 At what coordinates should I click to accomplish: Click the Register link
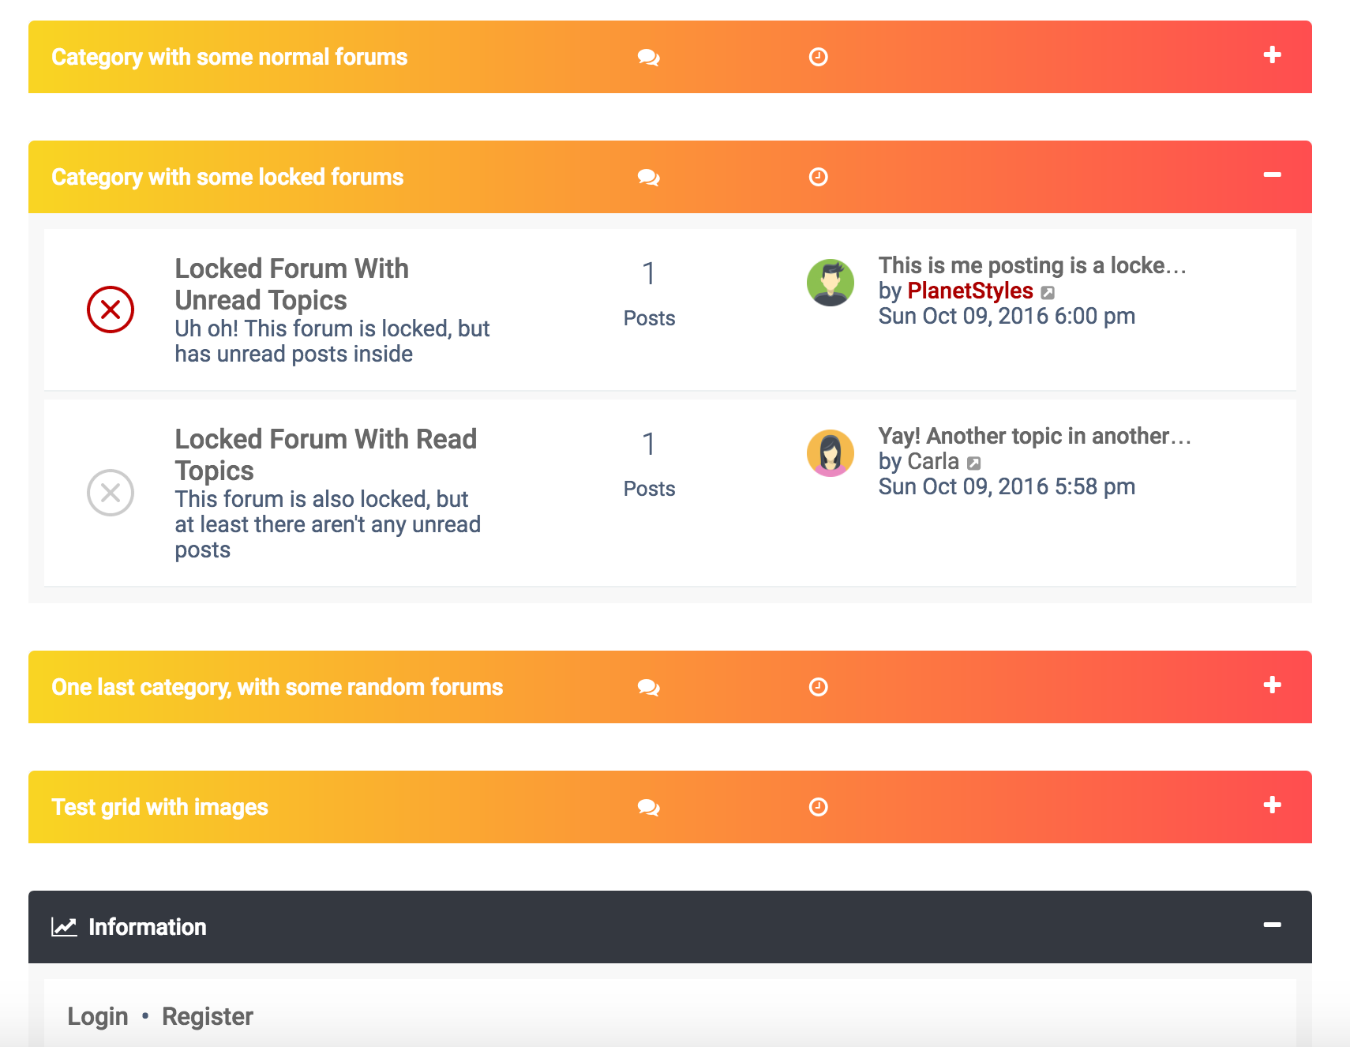point(208,1016)
